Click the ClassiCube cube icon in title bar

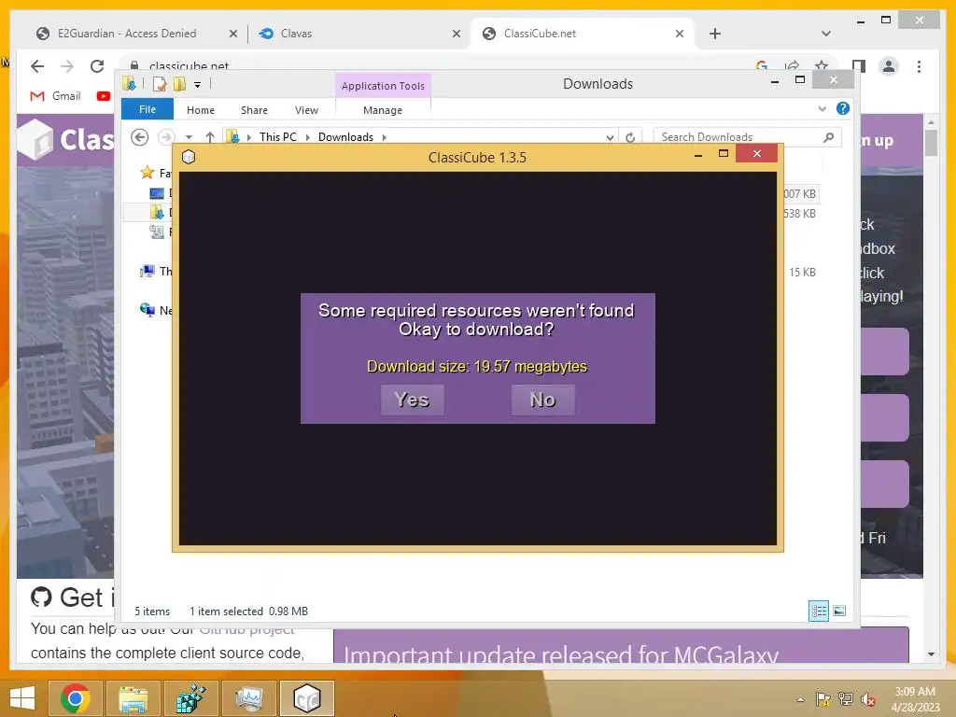[189, 157]
